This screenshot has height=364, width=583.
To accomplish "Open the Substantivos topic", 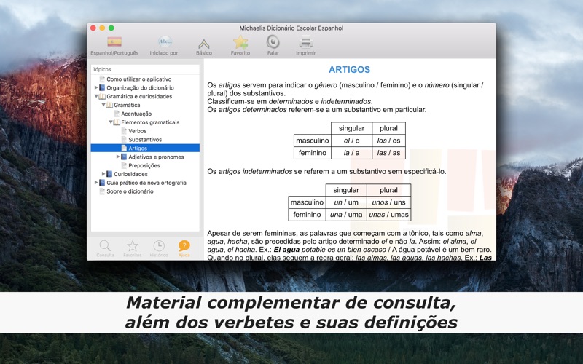I will pos(145,139).
